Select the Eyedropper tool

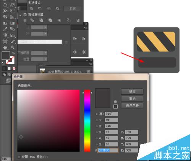tap(5, 29)
